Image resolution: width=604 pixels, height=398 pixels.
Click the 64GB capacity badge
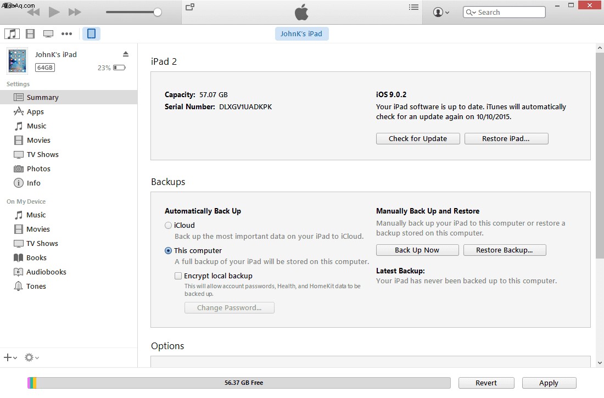point(44,68)
